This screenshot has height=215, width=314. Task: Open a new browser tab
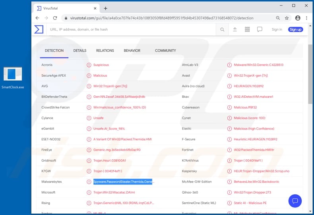[x=105, y=8]
